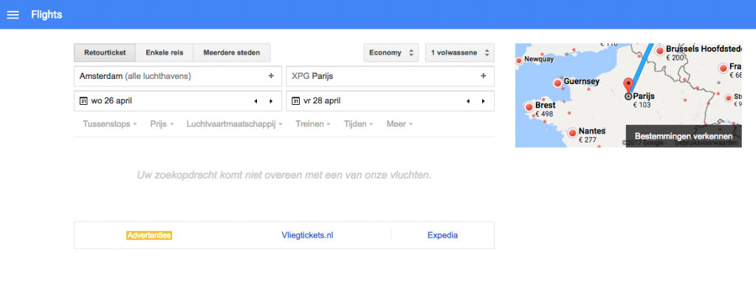Viewport: 756px width, 293px height.
Task: Expand the Treinen filter
Action: [x=313, y=124]
